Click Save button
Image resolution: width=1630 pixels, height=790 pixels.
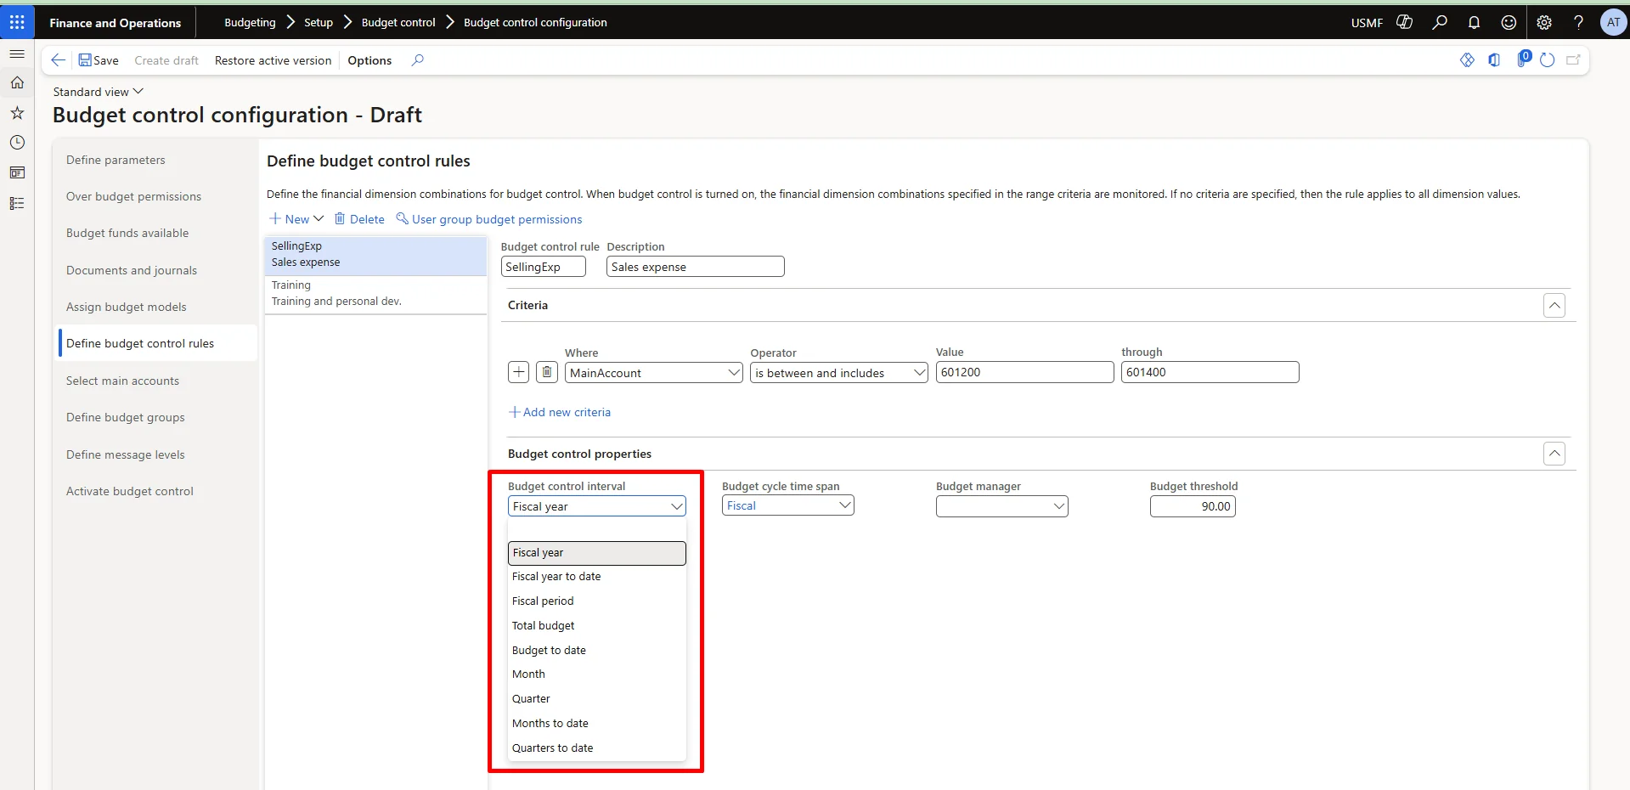pyautogui.click(x=99, y=60)
